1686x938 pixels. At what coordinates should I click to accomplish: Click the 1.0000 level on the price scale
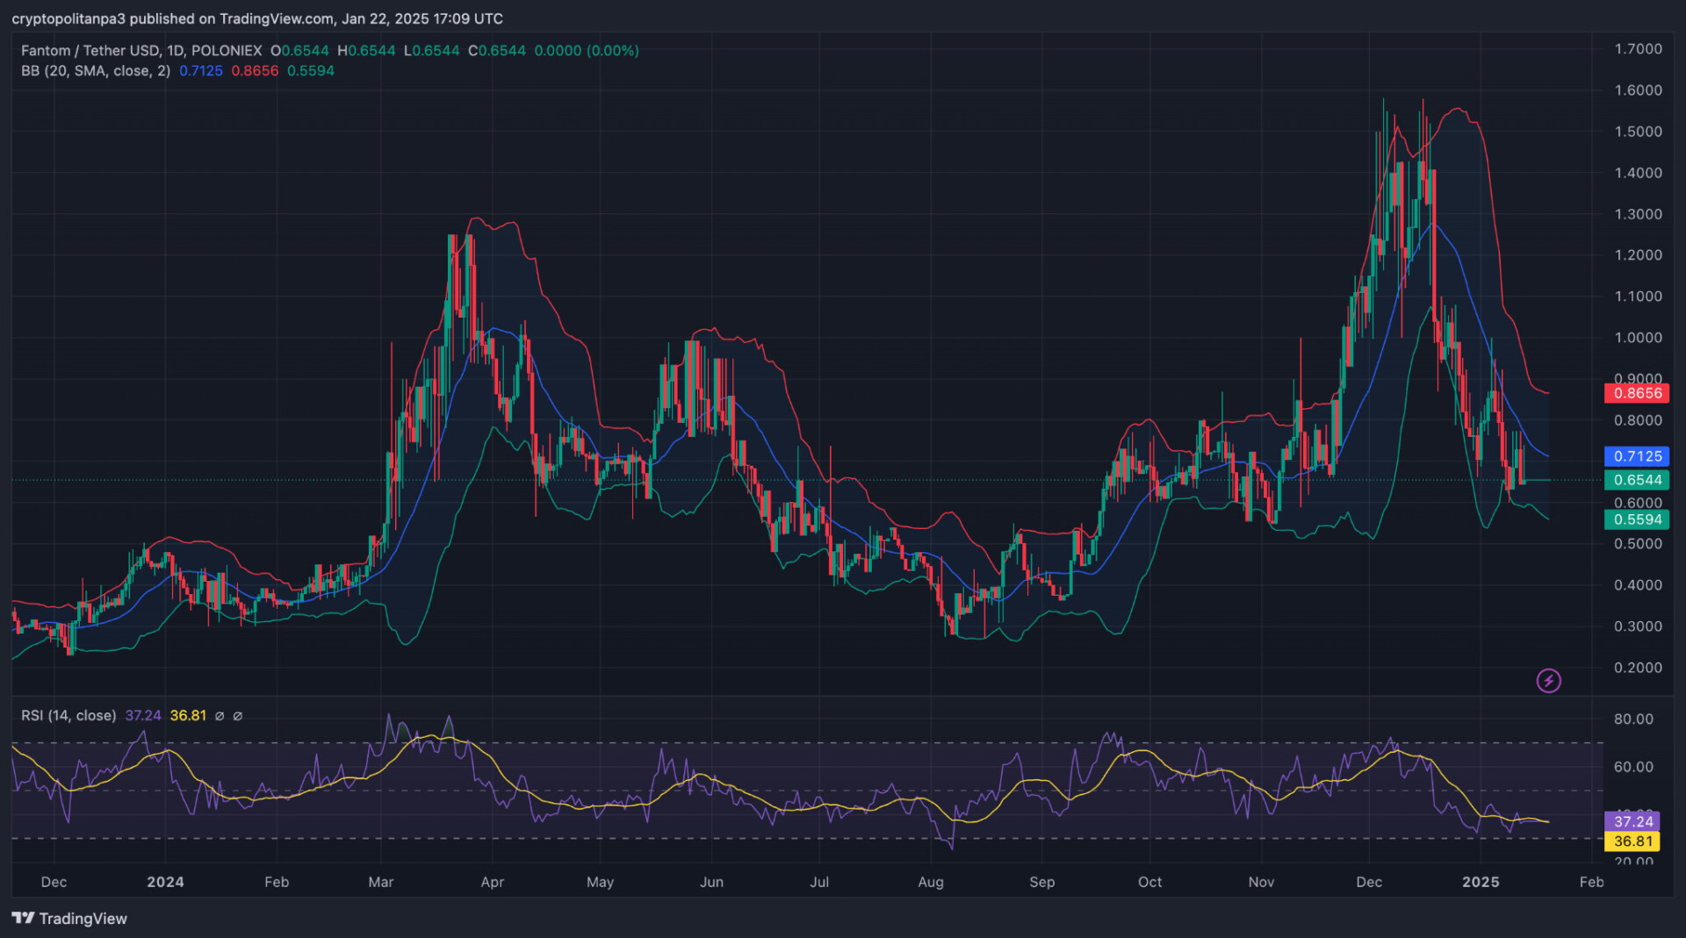1638,338
